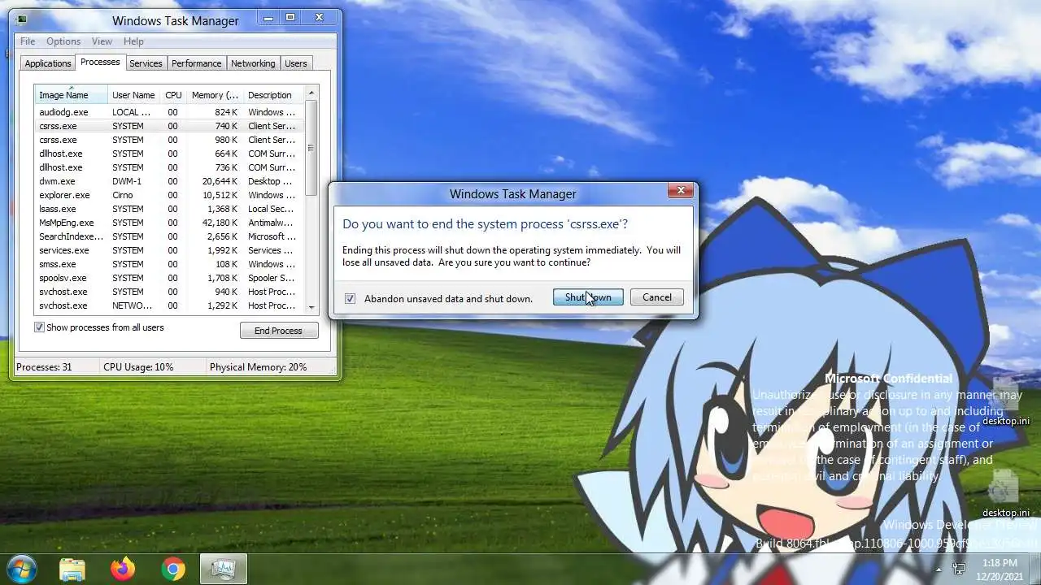Select csrss.exe using 980 K memory
Screen dimensions: 1041x585
point(169,140)
